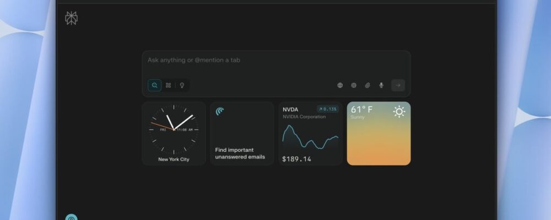Click the teal circular icon at bottom-left
The width and height of the screenshot is (551, 220).
(71, 218)
